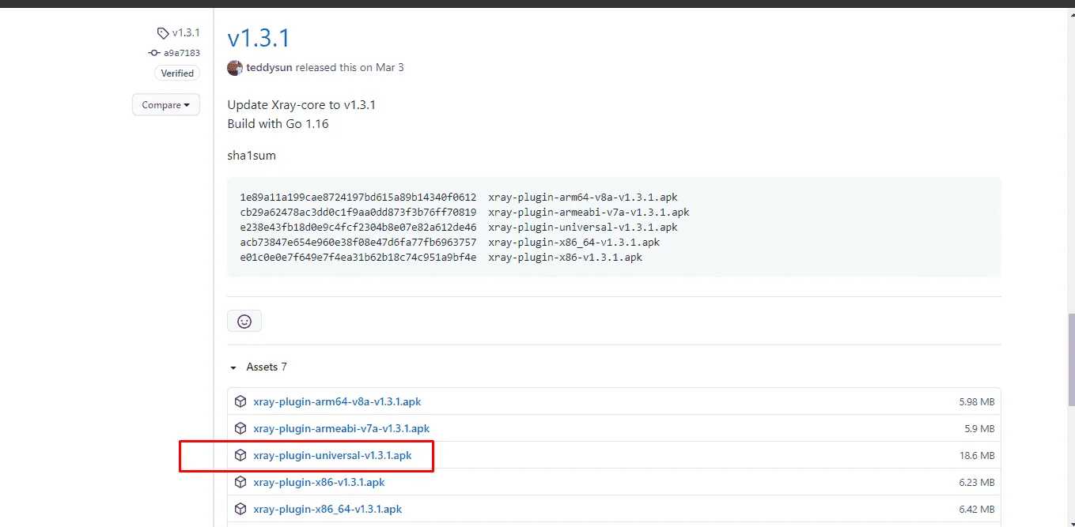Download xray-plugin-armeabi-v7a-v1.3.1.apk
This screenshot has height=527, width=1075.
(x=341, y=428)
